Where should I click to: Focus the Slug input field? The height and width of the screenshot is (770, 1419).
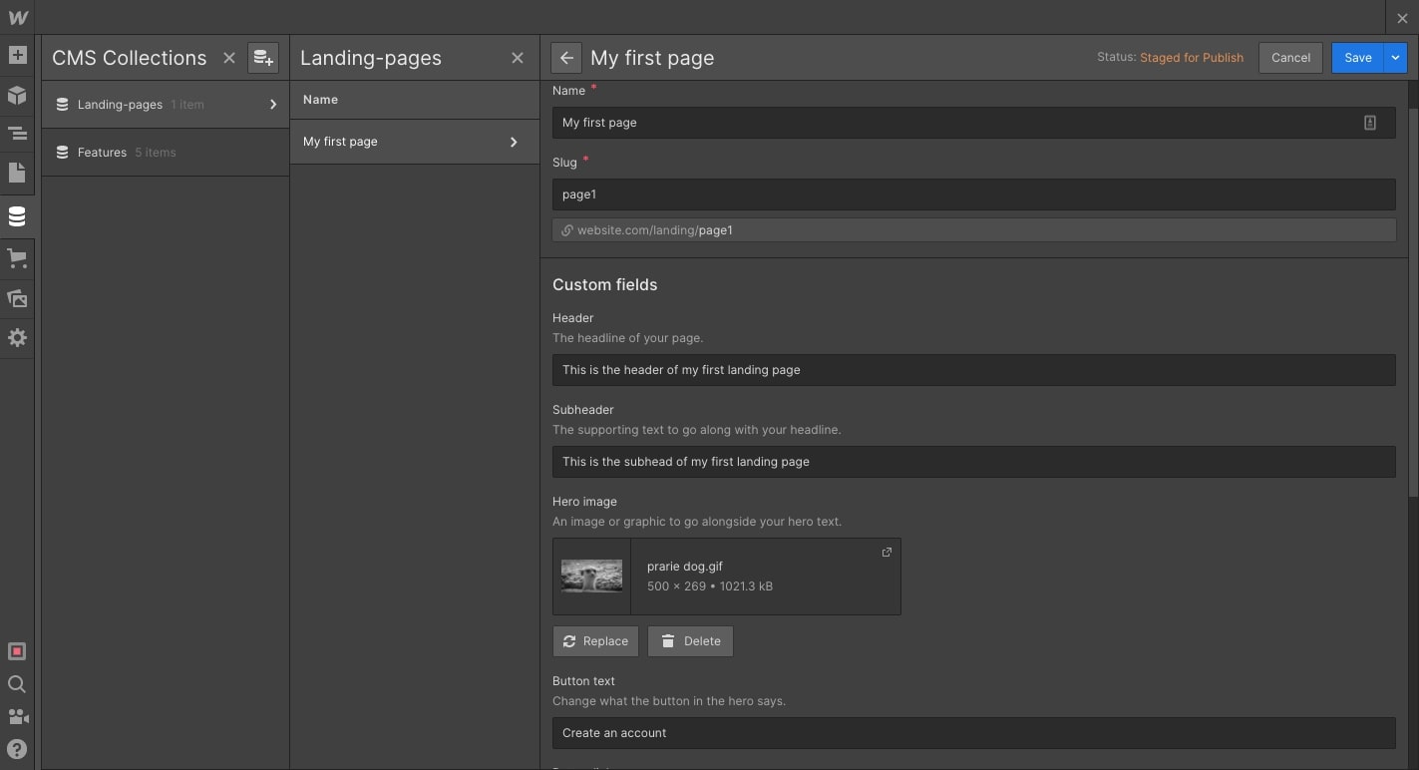[973, 193]
